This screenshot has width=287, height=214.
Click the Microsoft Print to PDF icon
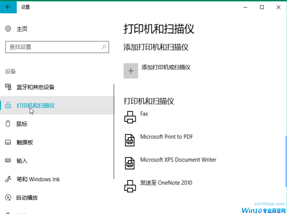(130, 140)
